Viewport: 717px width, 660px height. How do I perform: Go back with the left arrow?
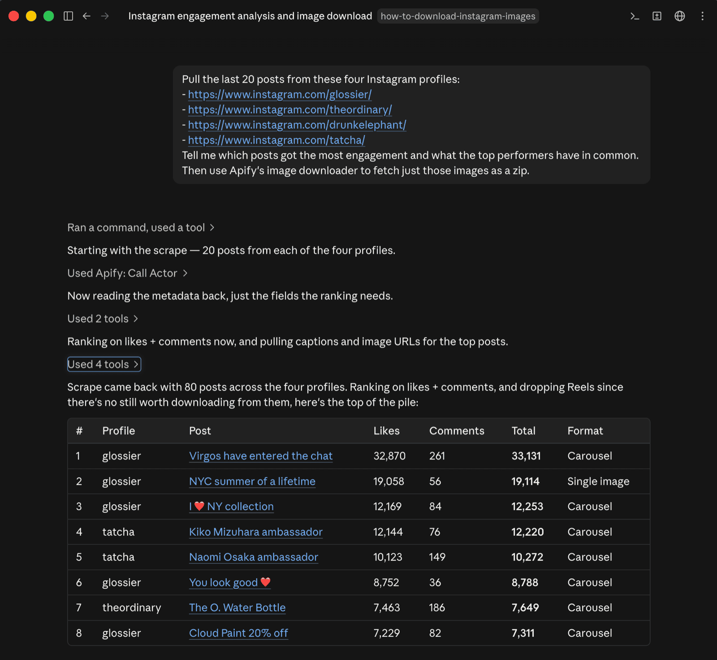(86, 16)
